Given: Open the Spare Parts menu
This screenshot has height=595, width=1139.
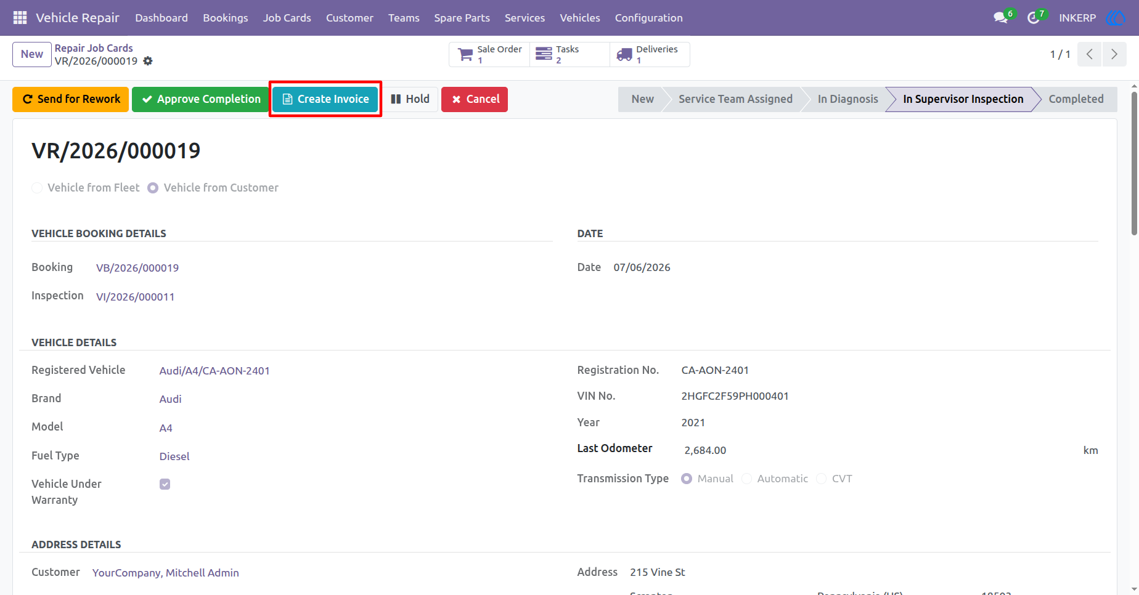Looking at the screenshot, I should [x=462, y=18].
